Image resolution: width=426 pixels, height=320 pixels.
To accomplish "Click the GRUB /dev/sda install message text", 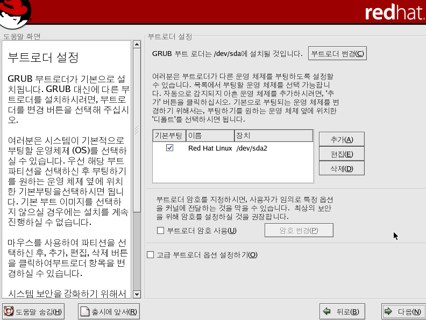I will point(227,54).
